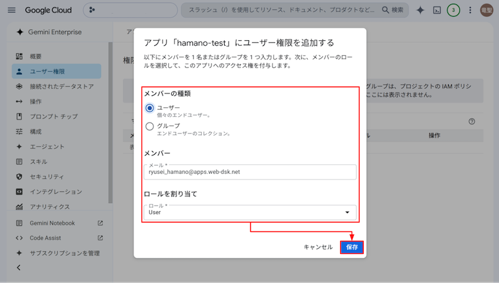Image resolution: width=499 pixels, height=283 pixels.
Task: Select ユーザー radio button
Action: pyautogui.click(x=150, y=108)
